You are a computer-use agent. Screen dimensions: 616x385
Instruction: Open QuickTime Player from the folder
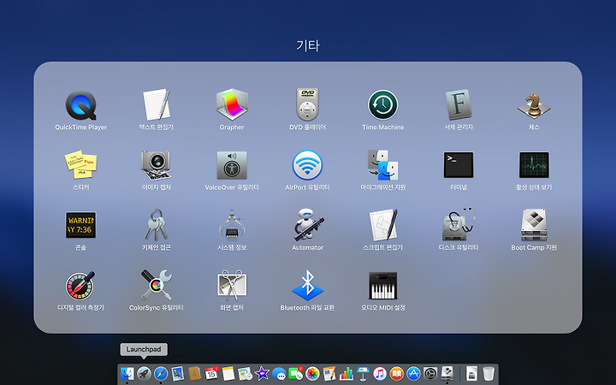tap(81, 105)
